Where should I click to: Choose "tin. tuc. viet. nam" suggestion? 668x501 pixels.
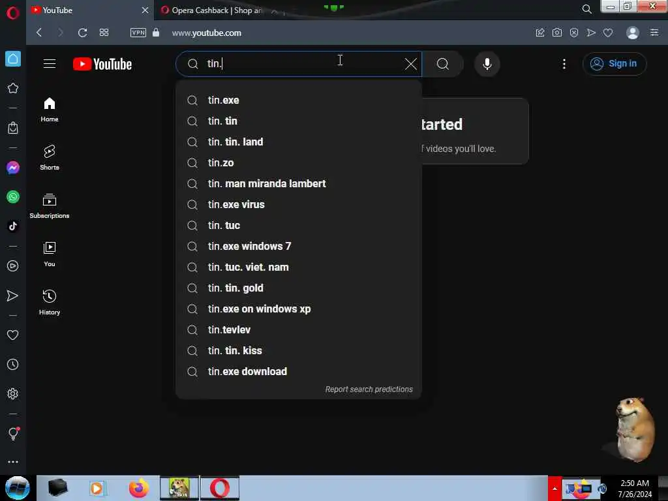(299, 267)
